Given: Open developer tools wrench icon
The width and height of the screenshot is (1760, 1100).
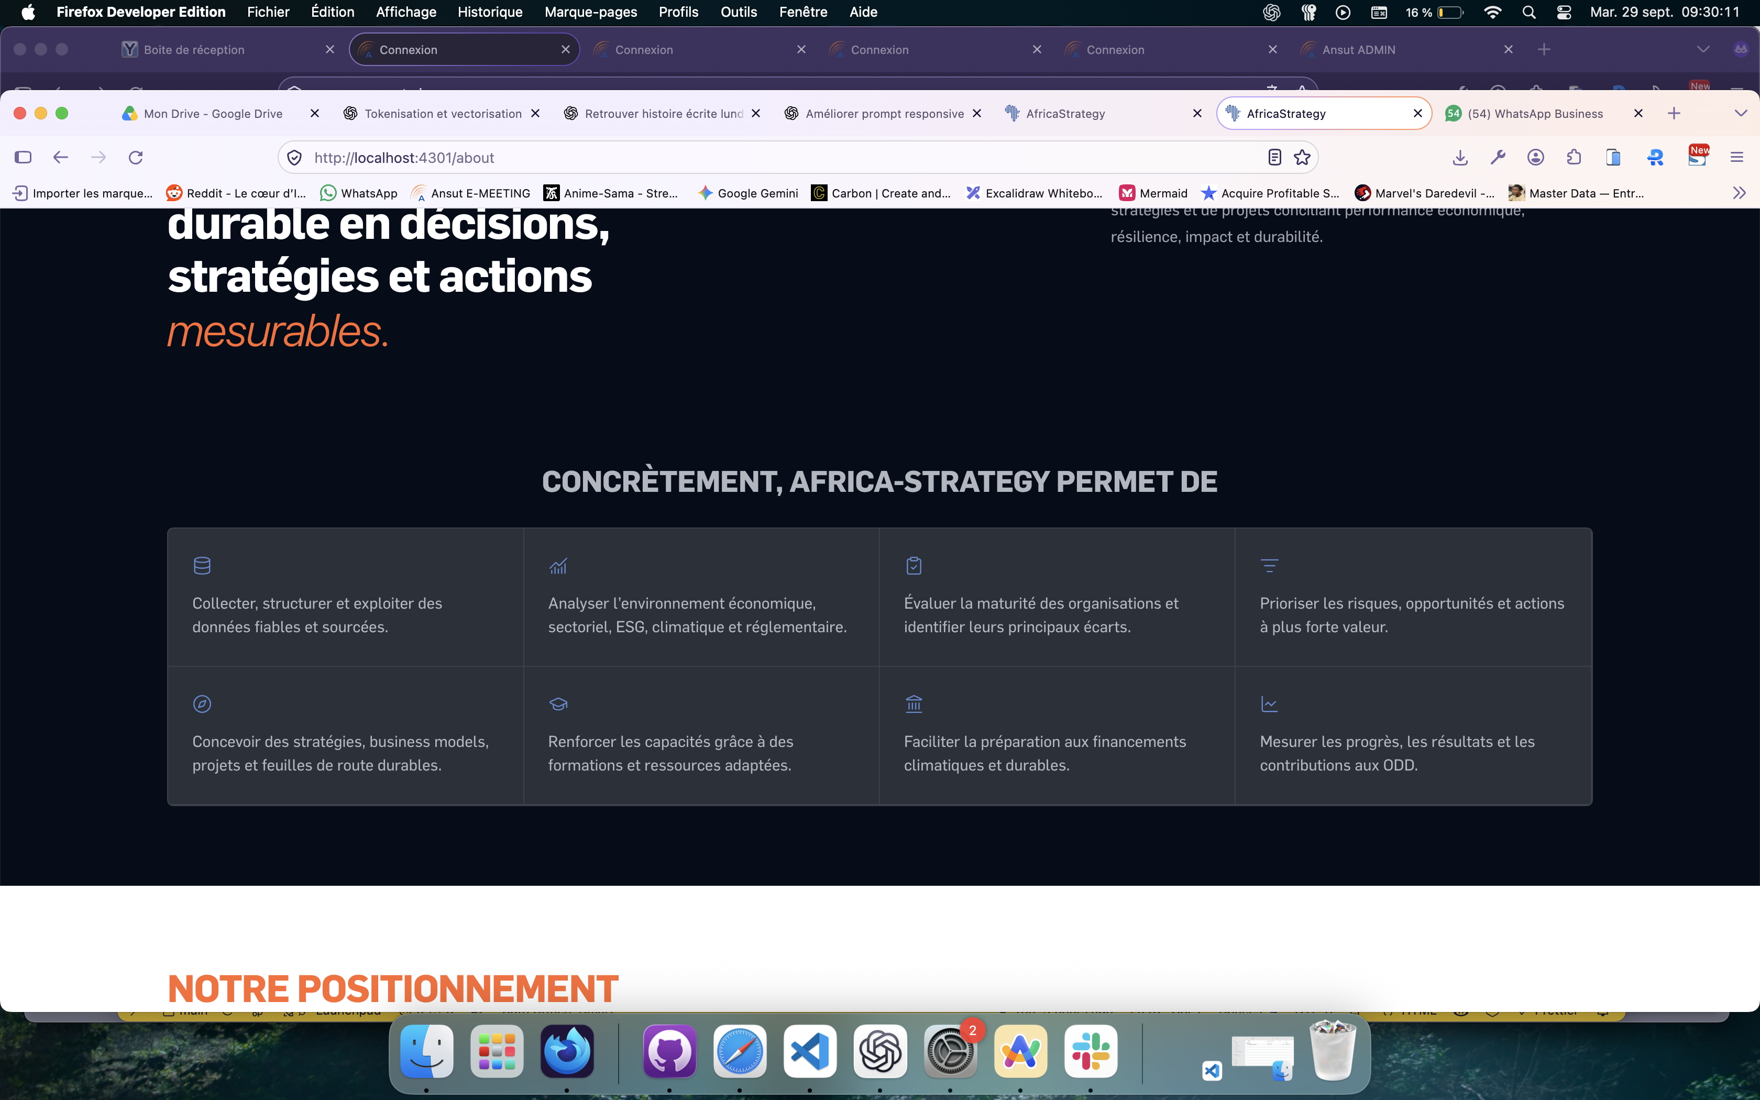Looking at the screenshot, I should (x=1498, y=157).
